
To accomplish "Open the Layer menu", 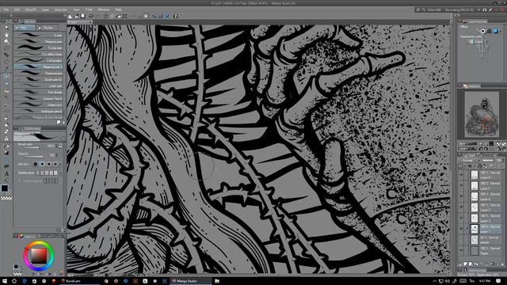I will 45,9.
